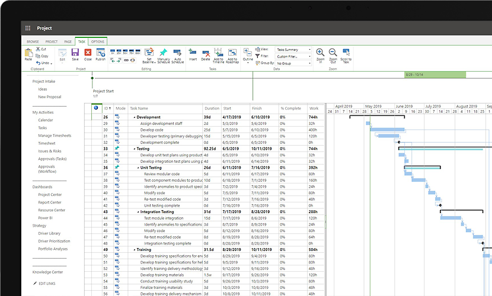Click the Auto Schedule icon
492x296 pixels.
click(x=177, y=53)
